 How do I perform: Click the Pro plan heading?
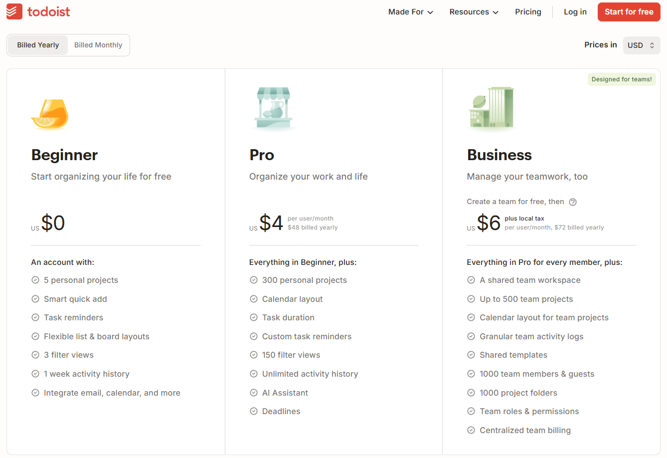click(262, 155)
